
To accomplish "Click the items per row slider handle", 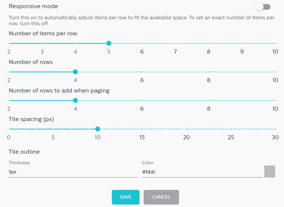I will tap(109, 43).
